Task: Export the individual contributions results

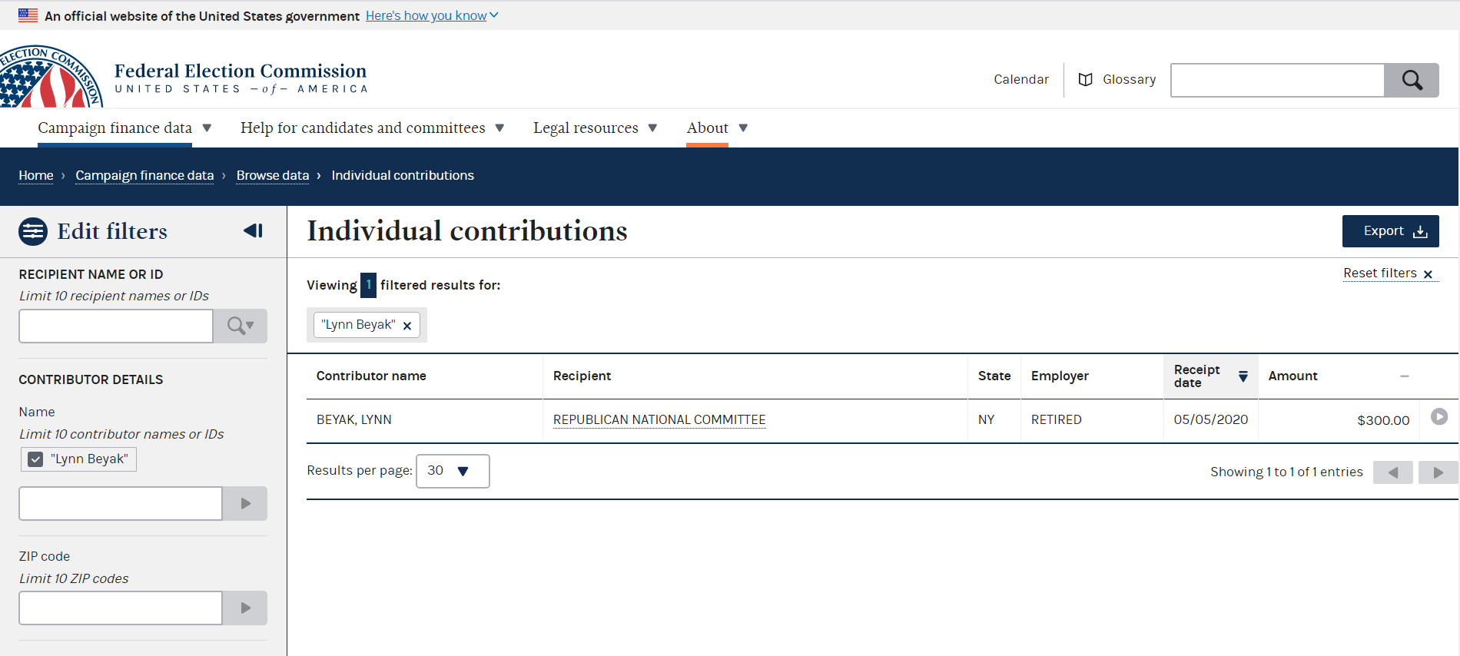Action: [1390, 231]
